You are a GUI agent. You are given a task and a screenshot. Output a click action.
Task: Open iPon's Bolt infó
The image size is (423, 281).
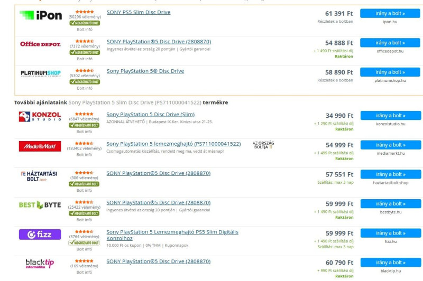85,30
